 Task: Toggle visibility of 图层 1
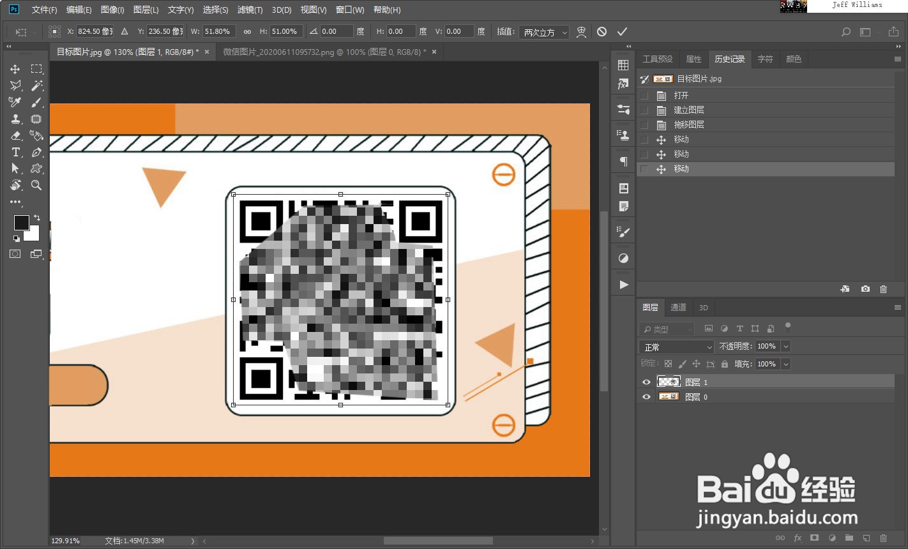pos(646,382)
